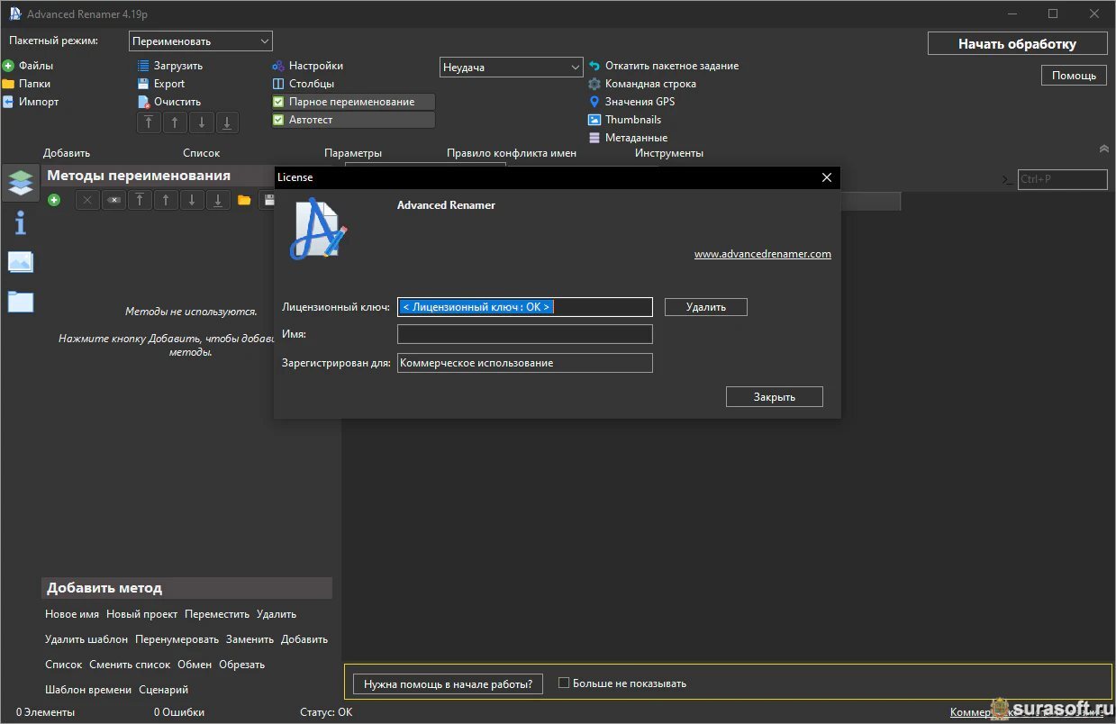This screenshot has height=724, width=1116.
Task: Select the Новое имя method
Action: tap(72, 614)
